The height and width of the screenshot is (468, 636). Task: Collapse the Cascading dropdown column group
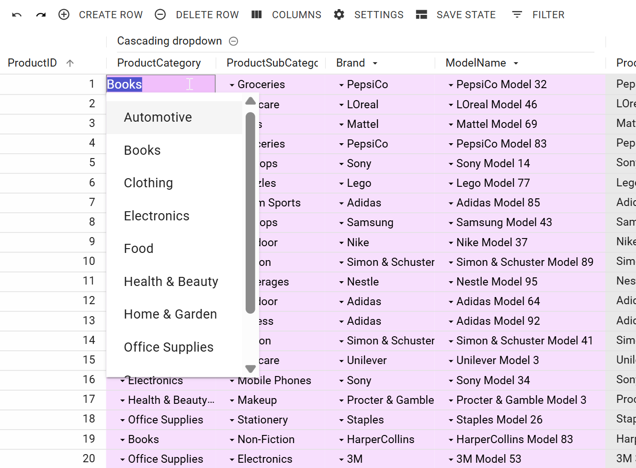pos(234,41)
